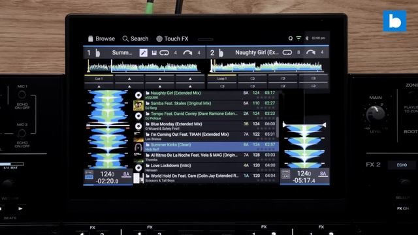418x235 pixels.
Task: Toggle the loop icon on deck 1
Action: pos(164,53)
